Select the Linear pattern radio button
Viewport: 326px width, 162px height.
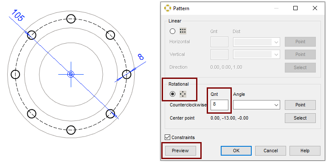click(173, 31)
